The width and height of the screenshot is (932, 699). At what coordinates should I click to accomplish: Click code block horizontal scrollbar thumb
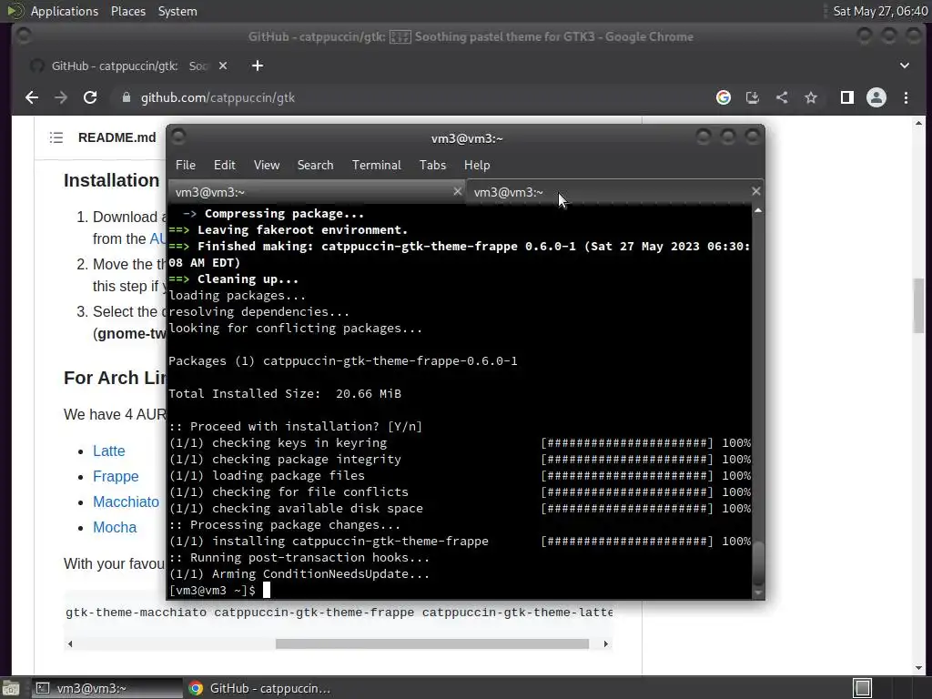coord(432,643)
